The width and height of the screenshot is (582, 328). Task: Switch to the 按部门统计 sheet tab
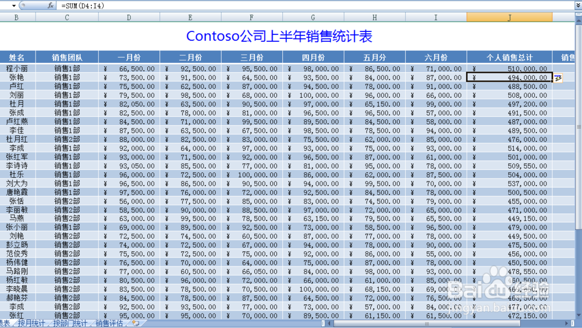pos(70,323)
